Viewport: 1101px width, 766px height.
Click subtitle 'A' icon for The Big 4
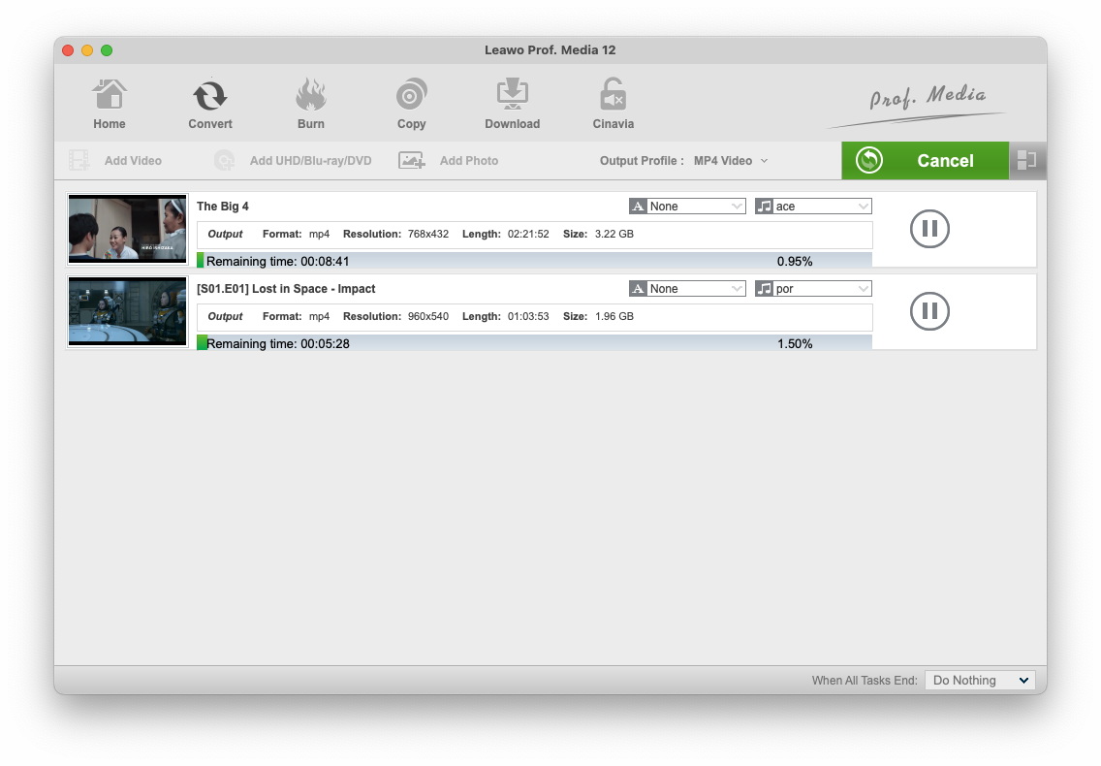638,206
